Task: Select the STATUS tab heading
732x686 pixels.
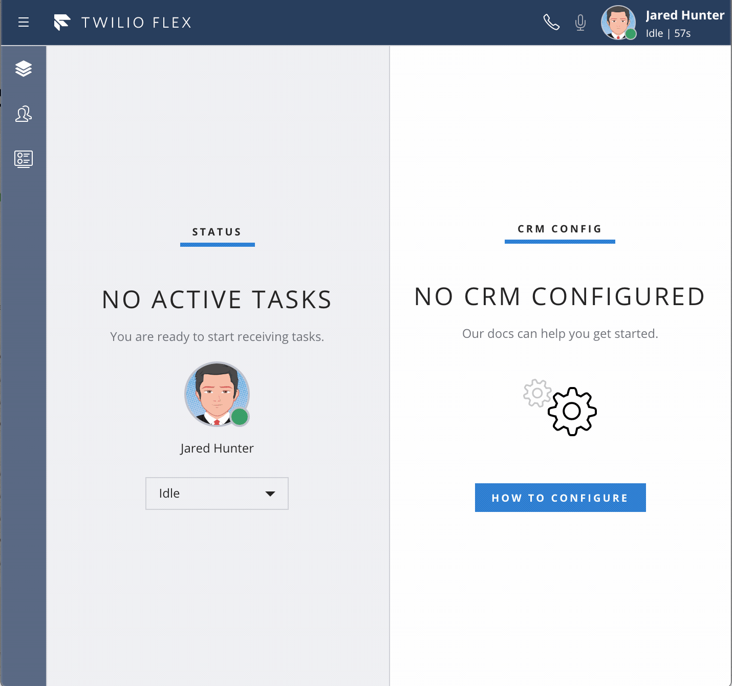Action: [x=217, y=232]
